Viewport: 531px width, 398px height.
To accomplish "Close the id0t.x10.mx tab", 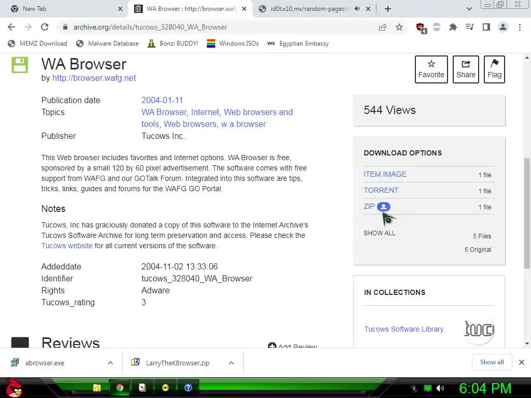I will [x=369, y=9].
